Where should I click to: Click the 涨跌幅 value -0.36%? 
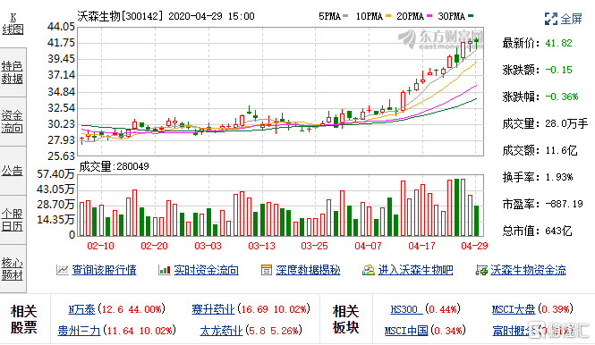pos(562,97)
